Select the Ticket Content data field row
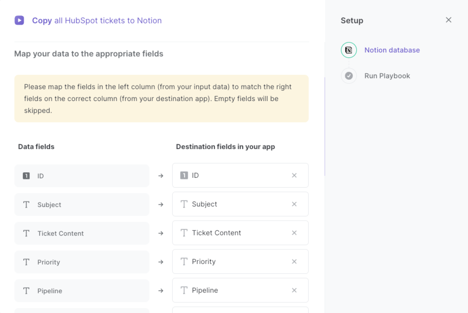Viewport: 468px width, 313px height. [x=82, y=233]
